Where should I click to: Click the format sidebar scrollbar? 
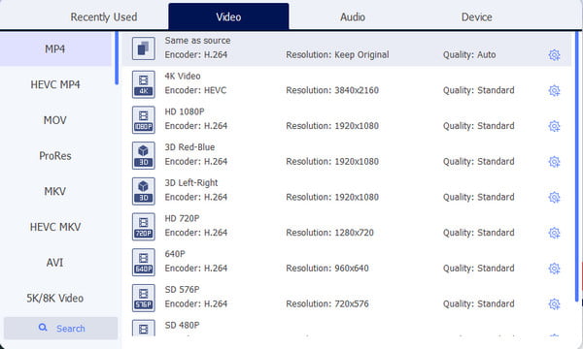coord(117,58)
